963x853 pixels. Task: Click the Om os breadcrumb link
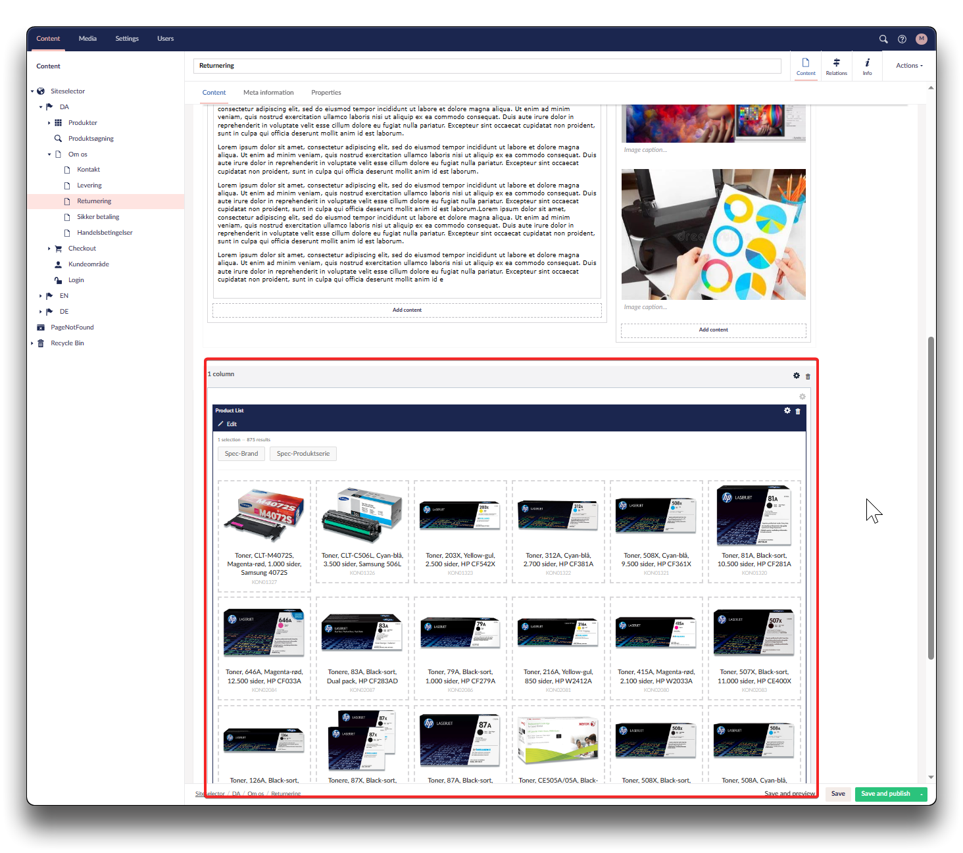point(255,794)
